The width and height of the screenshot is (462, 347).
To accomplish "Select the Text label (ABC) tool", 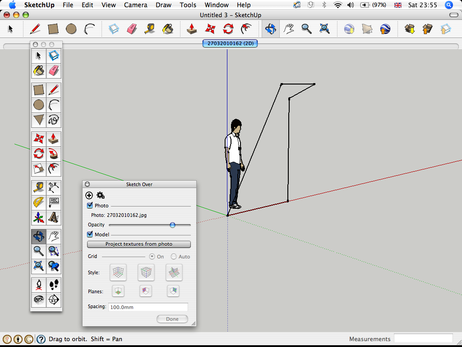I will [54, 202].
